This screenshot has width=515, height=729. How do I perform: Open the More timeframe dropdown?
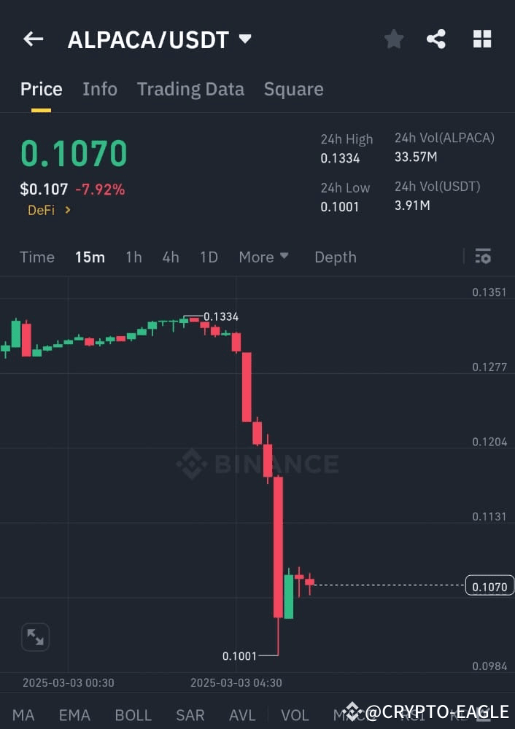[x=264, y=257]
